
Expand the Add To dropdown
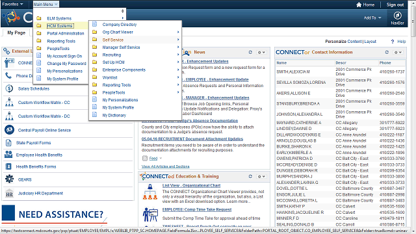pyautogui.click(x=372, y=18)
